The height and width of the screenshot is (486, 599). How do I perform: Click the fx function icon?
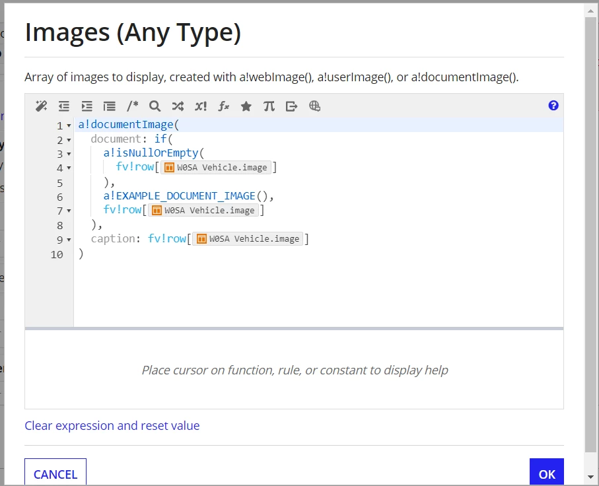(x=223, y=106)
